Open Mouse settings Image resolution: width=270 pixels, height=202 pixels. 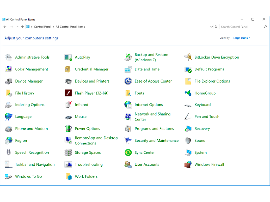(80, 116)
